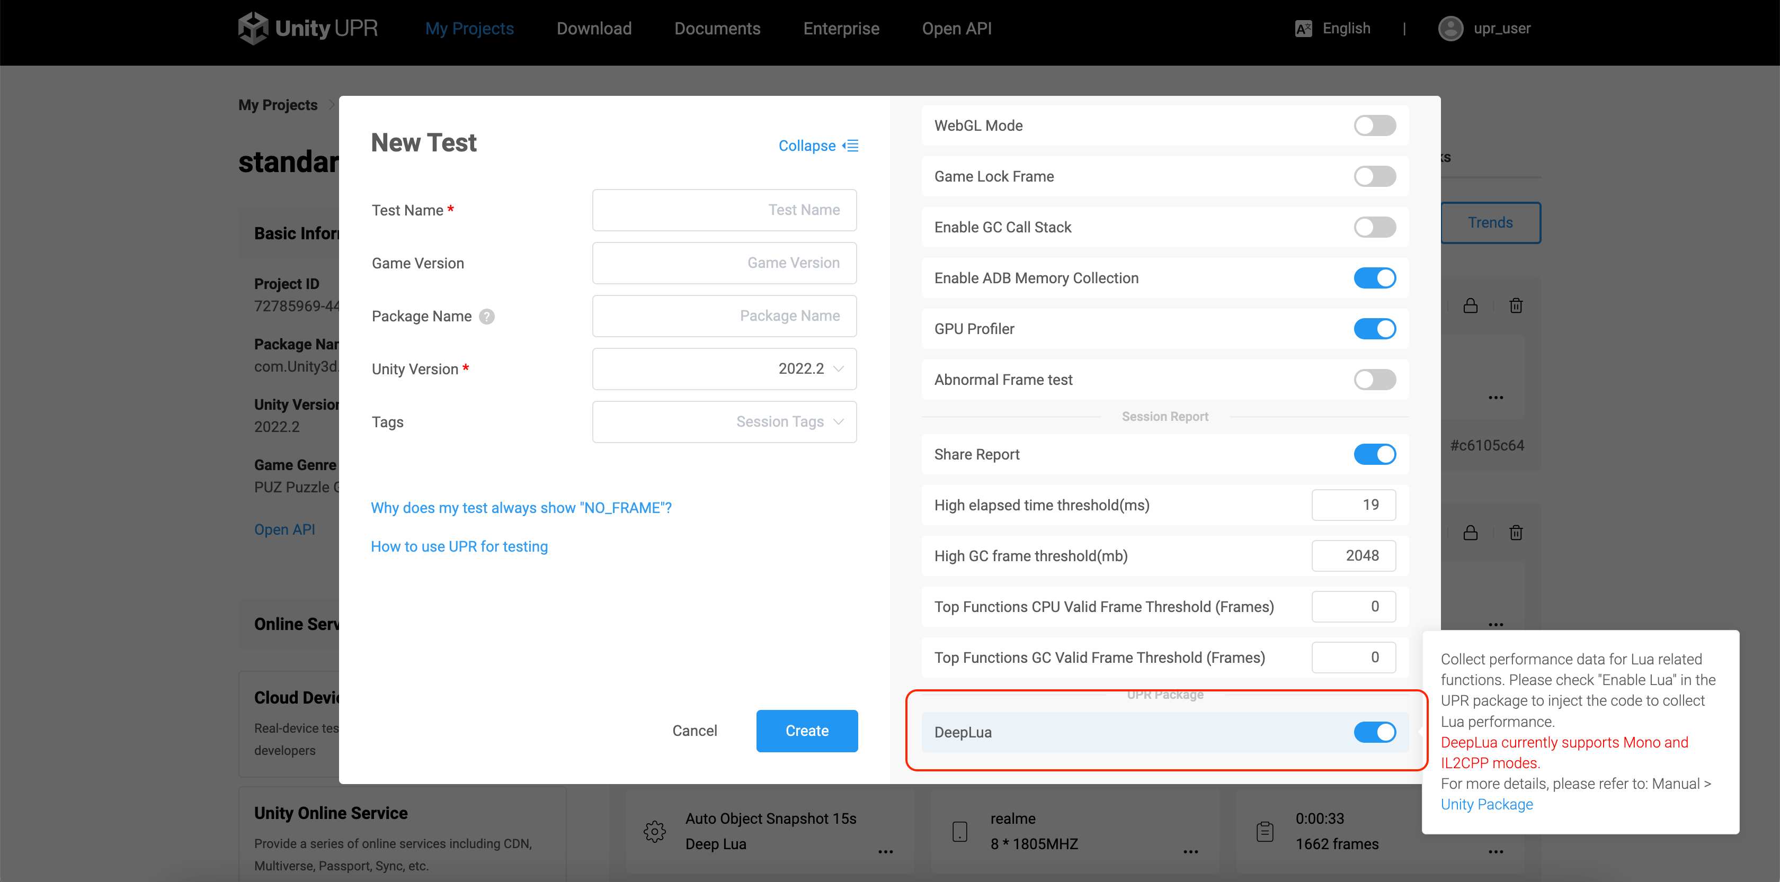Turn off the GPU Profiler switch
This screenshot has width=1780, height=882.
[x=1374, y=329]
